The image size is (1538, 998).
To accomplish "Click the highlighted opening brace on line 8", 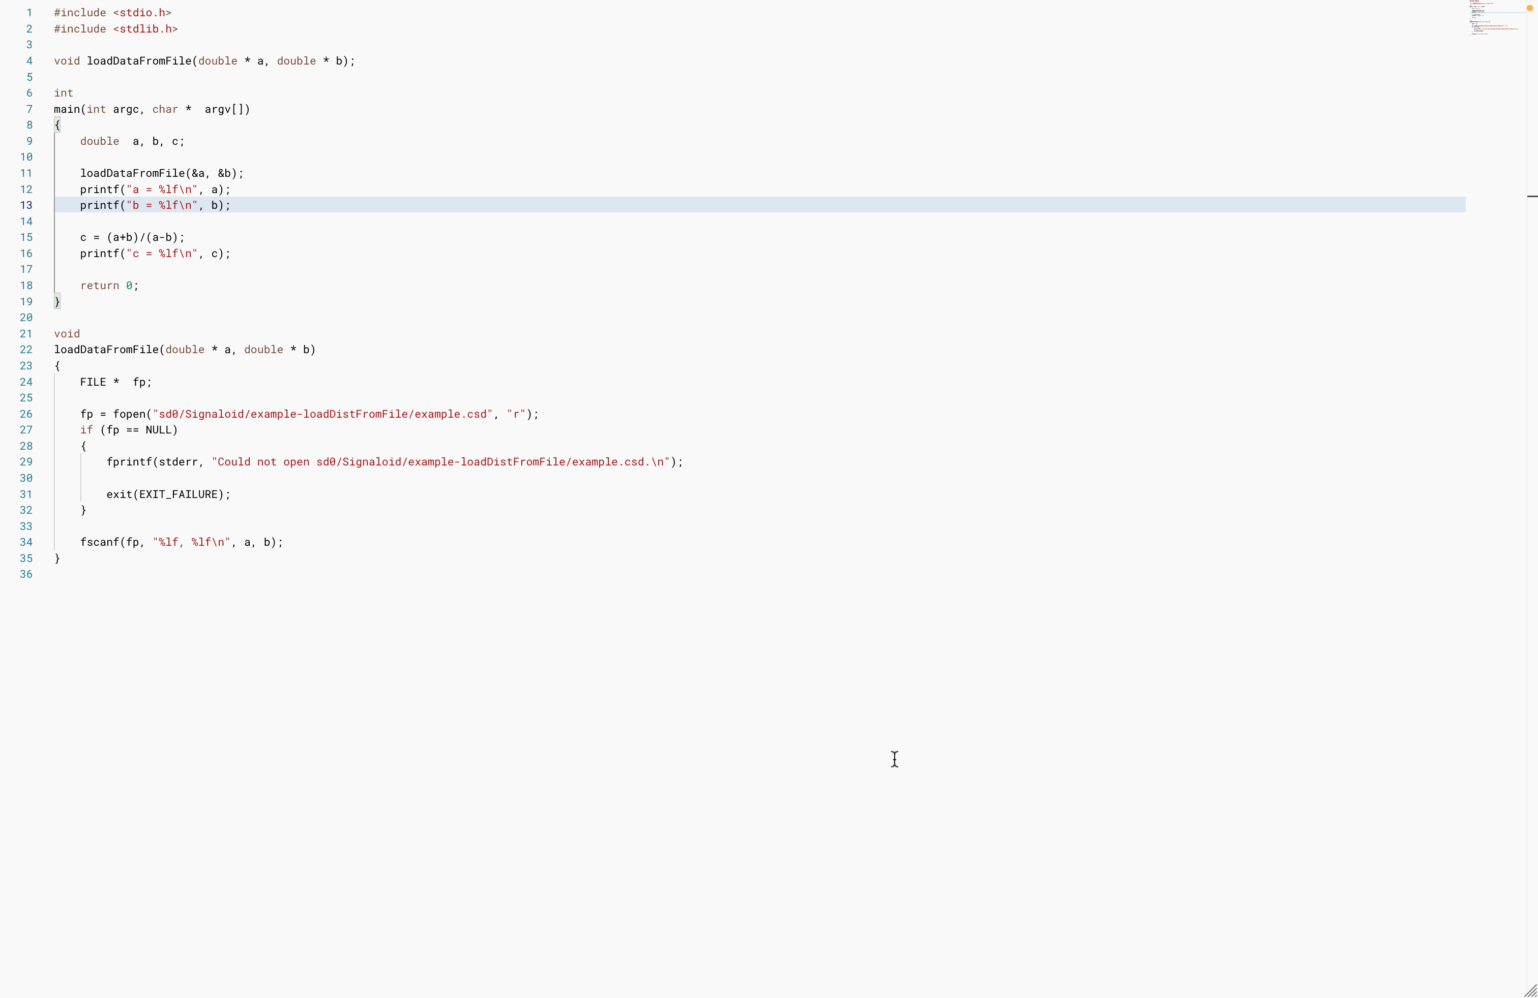I will 57,125.
